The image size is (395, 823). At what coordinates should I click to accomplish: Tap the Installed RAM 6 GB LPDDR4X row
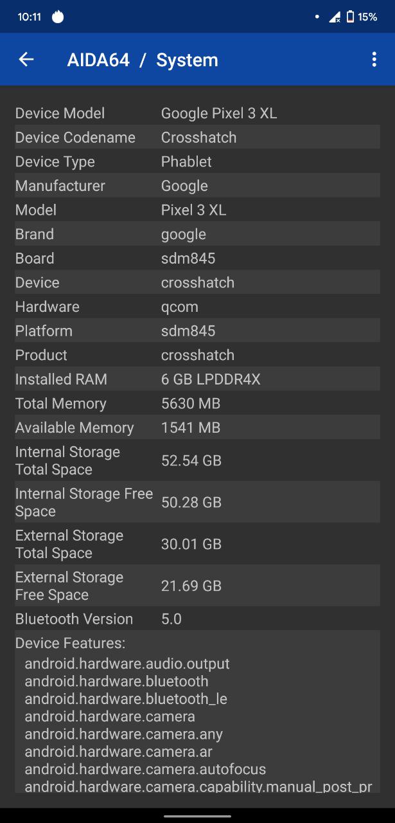click(x=197, y=379)
